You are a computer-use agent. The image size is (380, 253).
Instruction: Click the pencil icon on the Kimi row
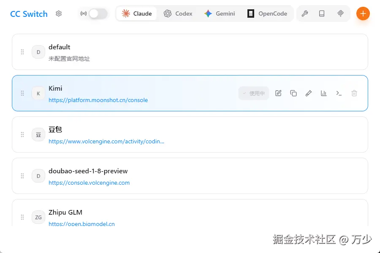coord(309,93)
